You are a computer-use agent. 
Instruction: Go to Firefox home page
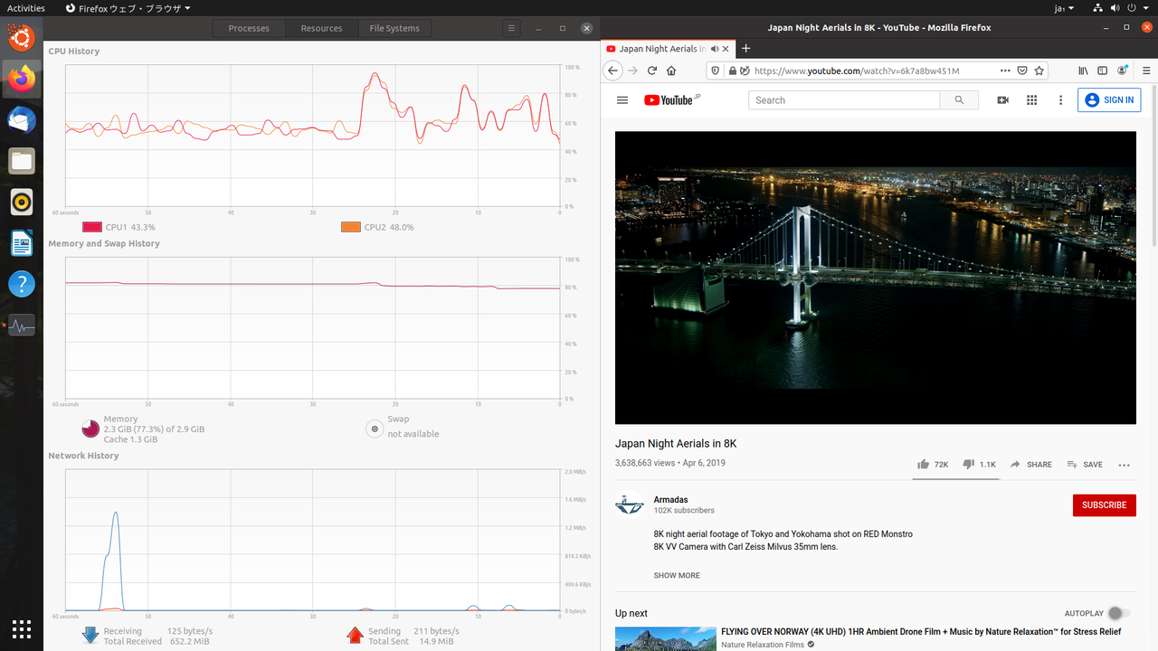coord(671,71)
